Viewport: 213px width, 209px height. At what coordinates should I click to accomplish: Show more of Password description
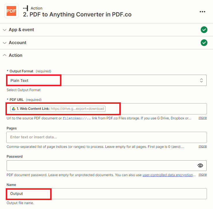(203, 174)
